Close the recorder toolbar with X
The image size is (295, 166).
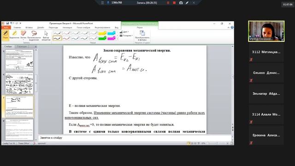click(194, 3)
